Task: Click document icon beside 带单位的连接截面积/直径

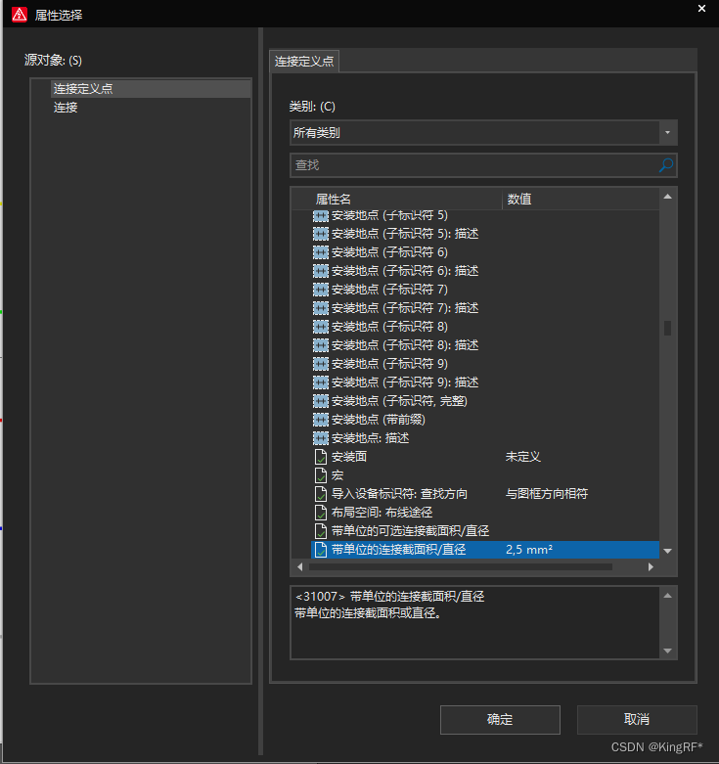Action: [321, 550]
